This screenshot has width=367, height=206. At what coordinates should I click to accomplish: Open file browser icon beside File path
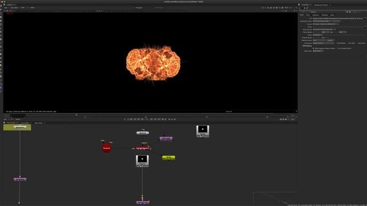click(365, 18)
